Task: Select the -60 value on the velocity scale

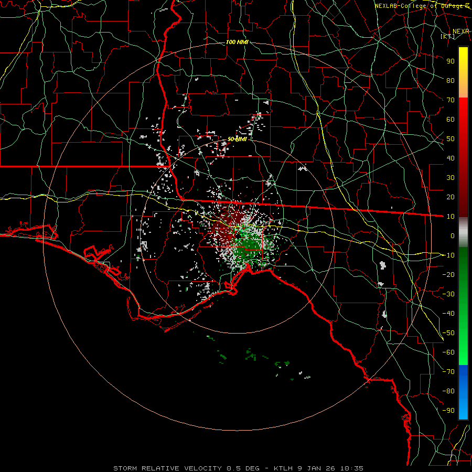Action: point(448,352)
